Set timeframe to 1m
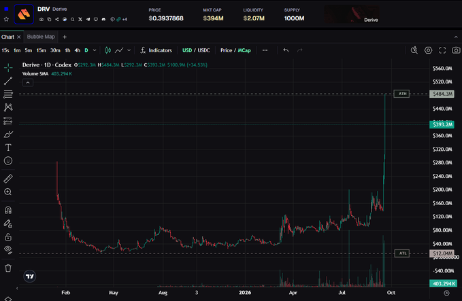This screenshot has height=301, width=462. (x=17, y=50)
